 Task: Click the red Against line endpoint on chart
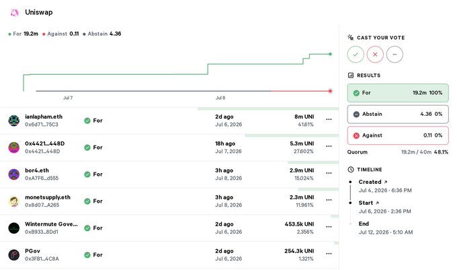click(330, 91)
